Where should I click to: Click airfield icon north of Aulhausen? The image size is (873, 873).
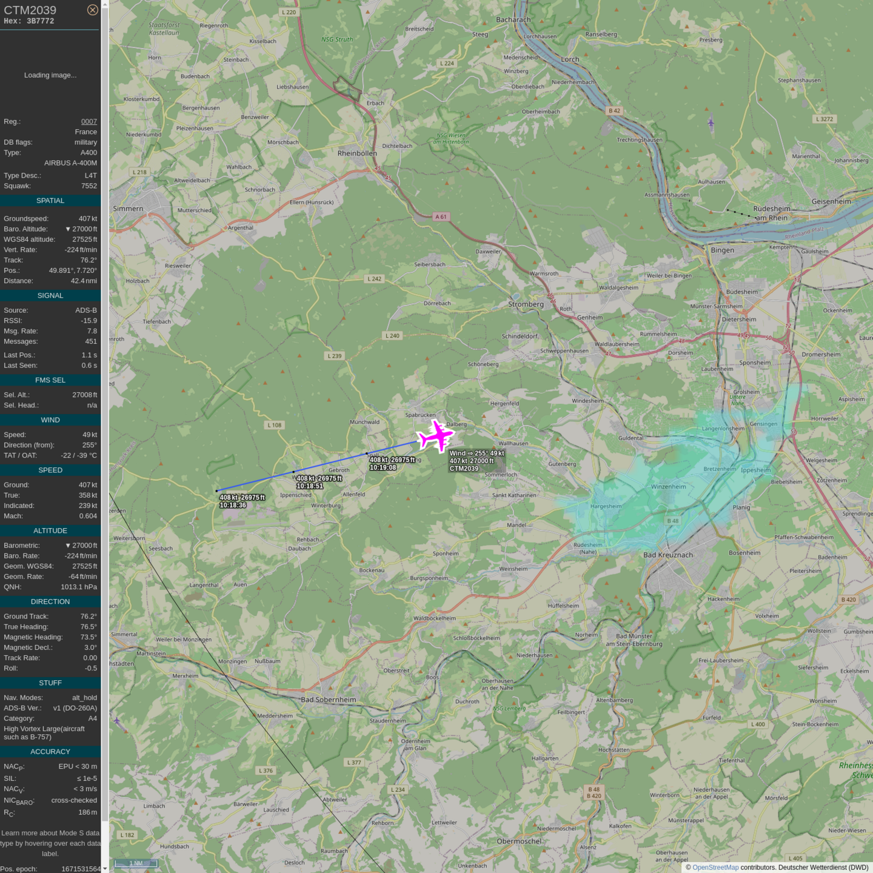tap(711, 123)
